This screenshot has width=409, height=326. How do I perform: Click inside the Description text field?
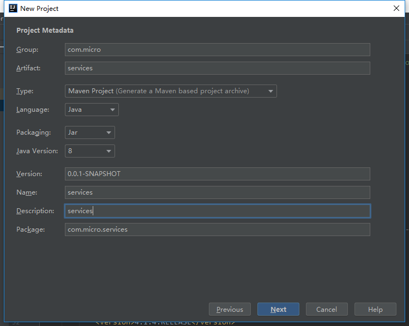click(217, 211)
